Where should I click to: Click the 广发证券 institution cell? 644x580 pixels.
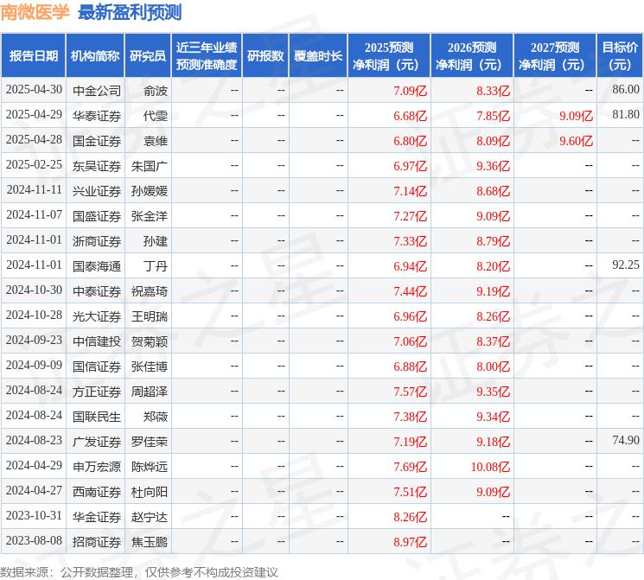97,441
